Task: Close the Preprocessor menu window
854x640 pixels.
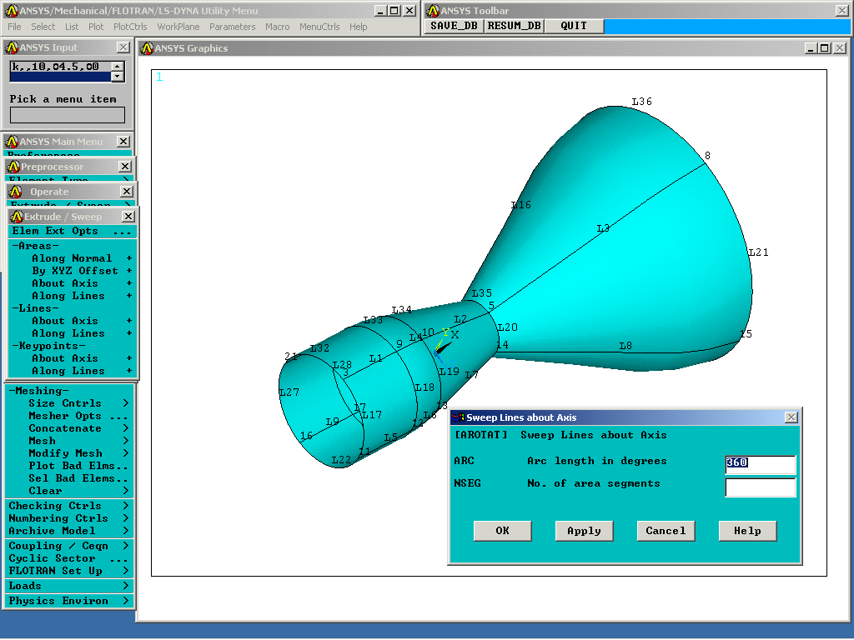Action: 125,167
